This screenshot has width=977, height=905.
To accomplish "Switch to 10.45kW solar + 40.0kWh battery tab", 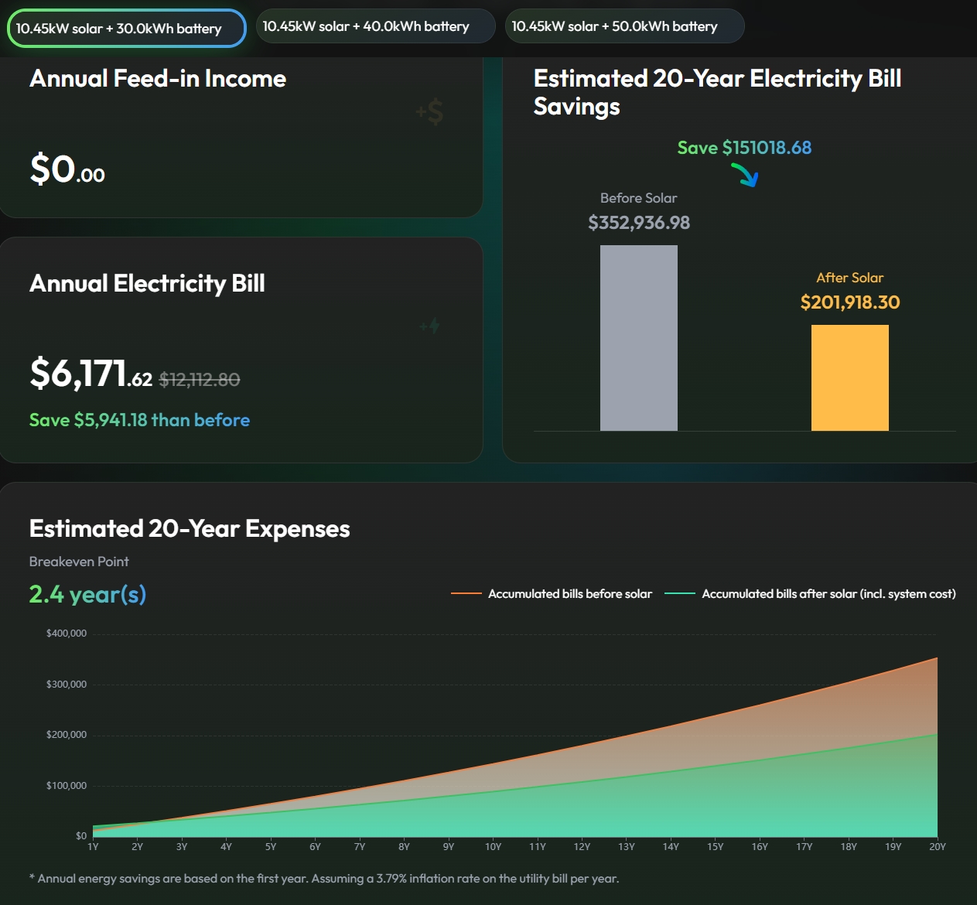I will [375, 26].
